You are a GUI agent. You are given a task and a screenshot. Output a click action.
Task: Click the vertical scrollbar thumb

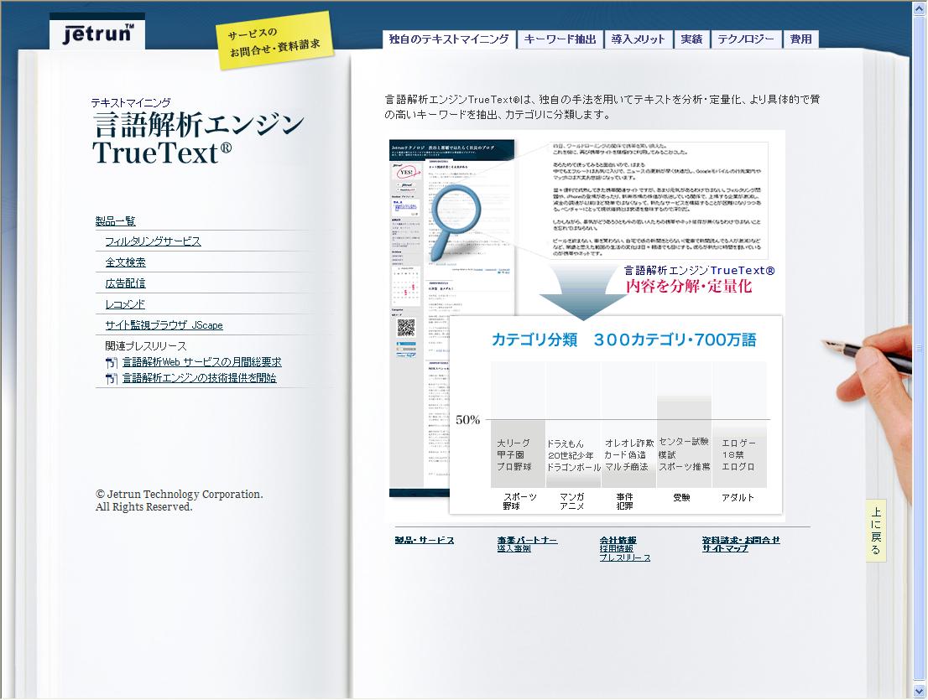click(x=919, y=348)
